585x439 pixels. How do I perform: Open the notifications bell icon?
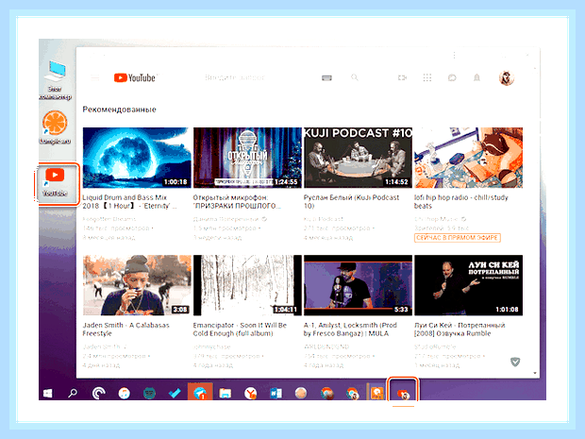(476, 77)
